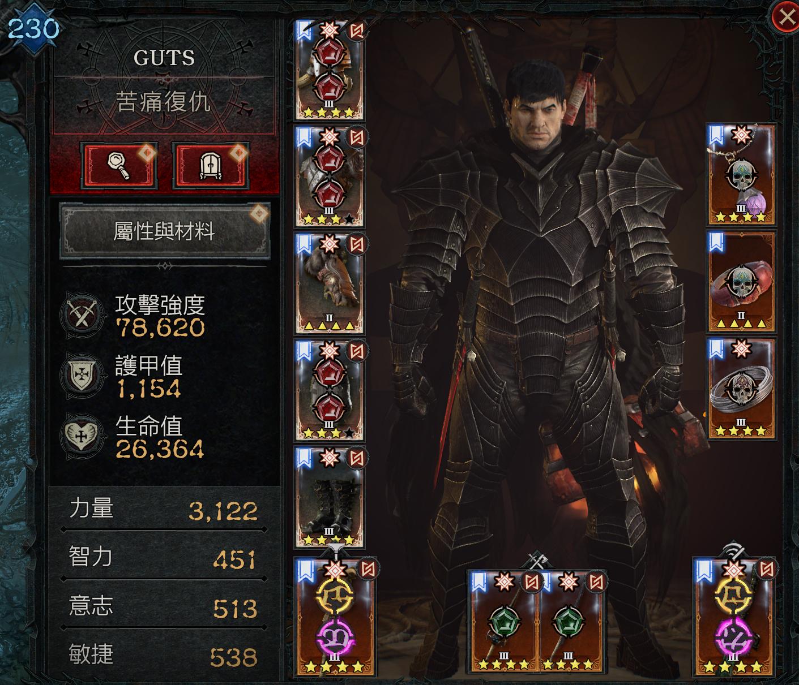Select the helmet equipment slot
Image resolution: width=799 pixels, height=685 pixels.
[330, 70]
